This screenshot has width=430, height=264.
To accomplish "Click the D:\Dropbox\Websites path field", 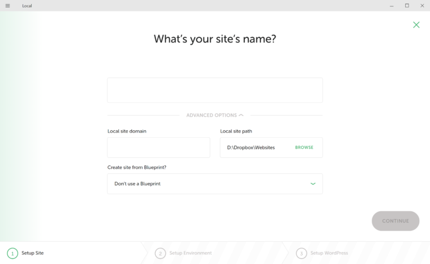I will pos(271,147).
